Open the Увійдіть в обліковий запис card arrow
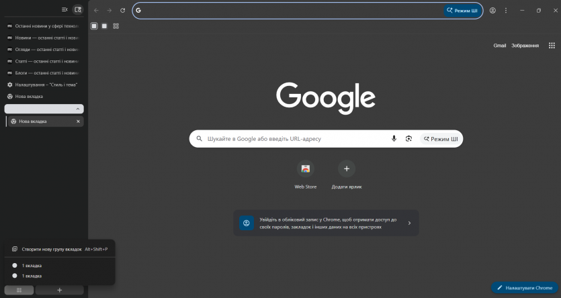The width and height of the screenshot is (561, 298). [409, 223]
